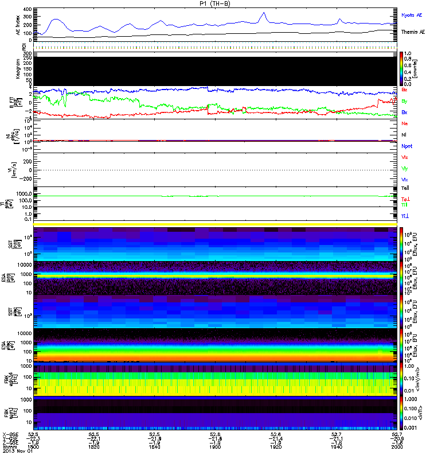Click the FBK mV/m color bar
The width and height of the screenshot is (430, 459).
pos(401,378)
